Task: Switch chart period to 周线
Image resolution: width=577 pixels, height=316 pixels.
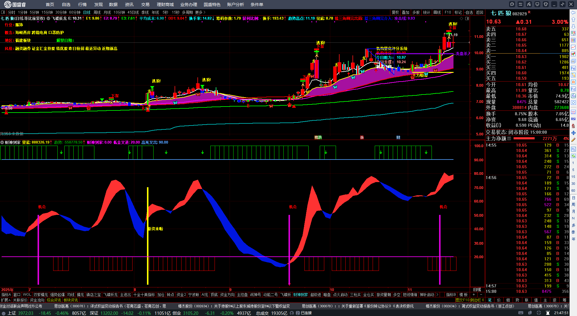Action: click(97, 12)
